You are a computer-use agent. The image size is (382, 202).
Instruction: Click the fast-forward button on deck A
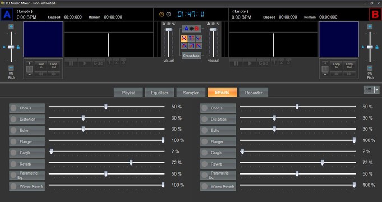(54, 74)
